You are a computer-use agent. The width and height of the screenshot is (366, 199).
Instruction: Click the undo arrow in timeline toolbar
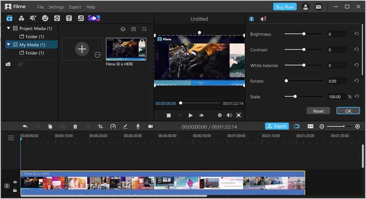25,126
